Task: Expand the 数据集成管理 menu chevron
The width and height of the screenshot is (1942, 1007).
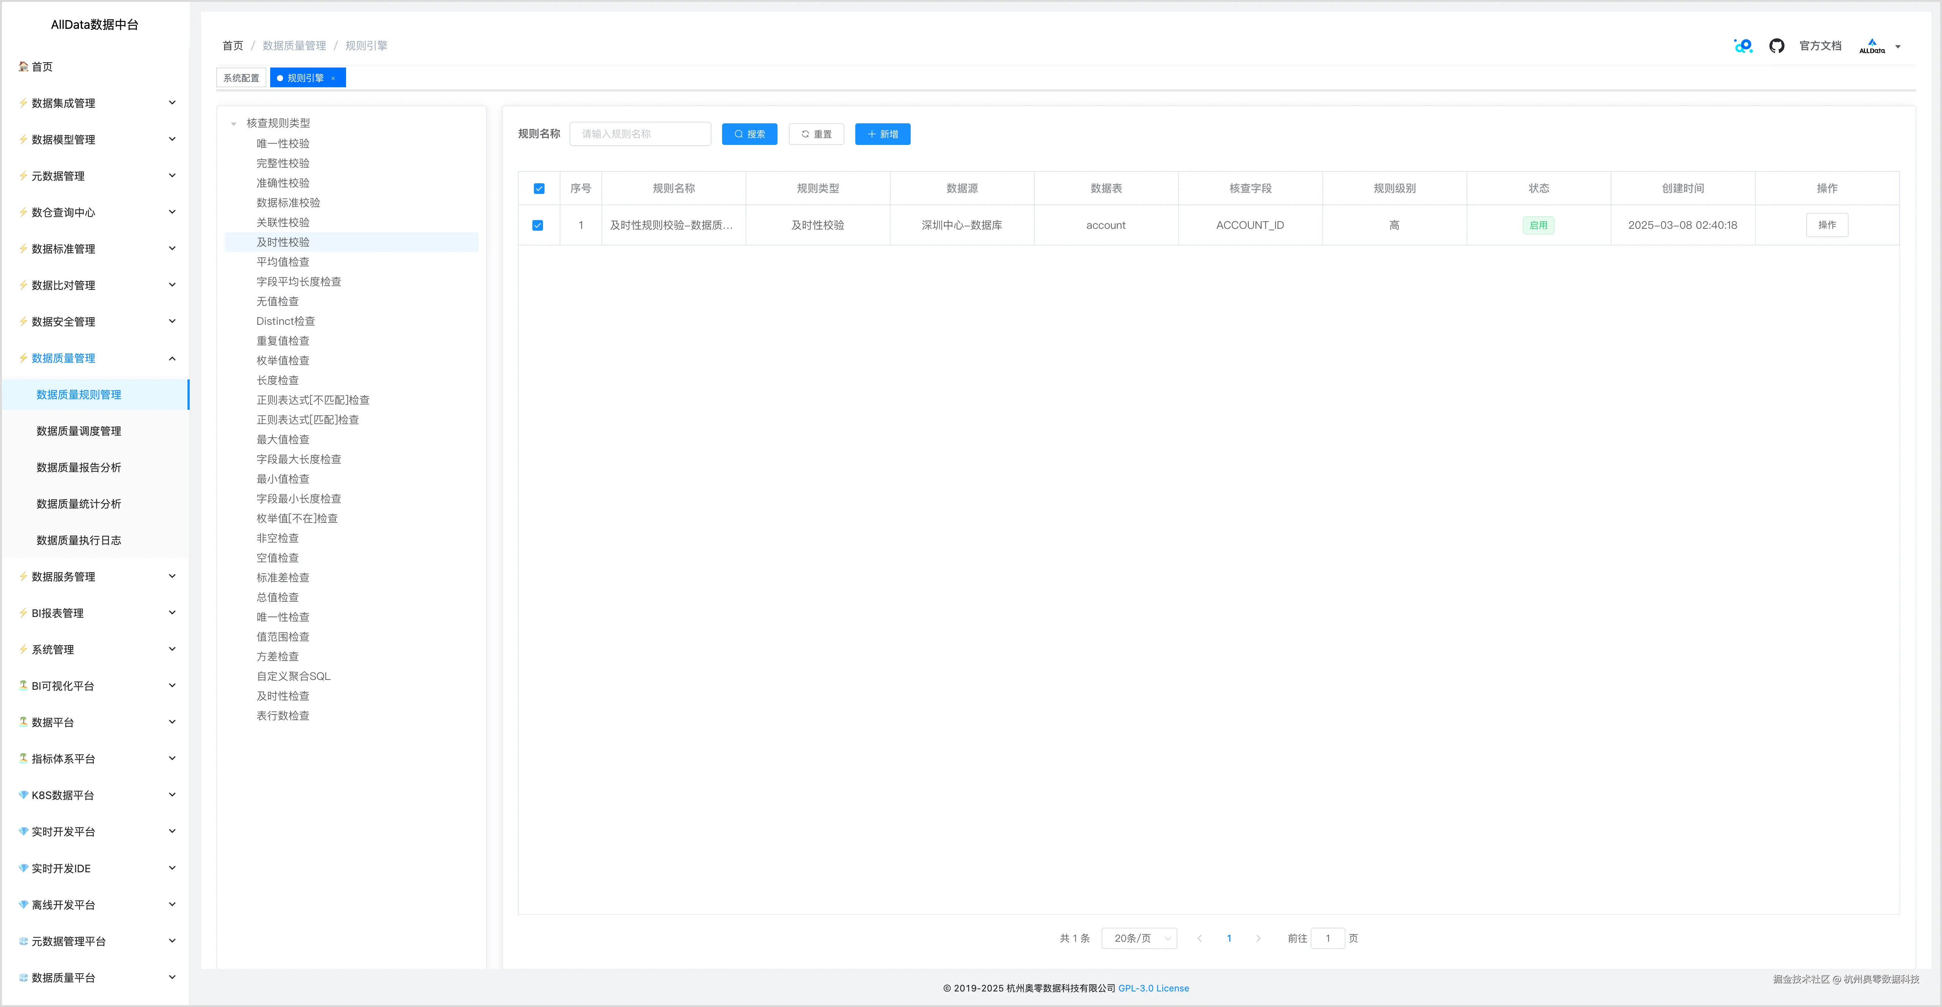Action: coord(172,102)
